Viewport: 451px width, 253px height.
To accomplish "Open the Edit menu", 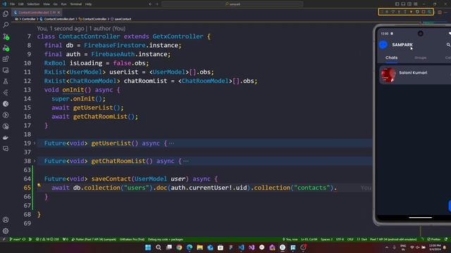I will (x=21, y=4).
